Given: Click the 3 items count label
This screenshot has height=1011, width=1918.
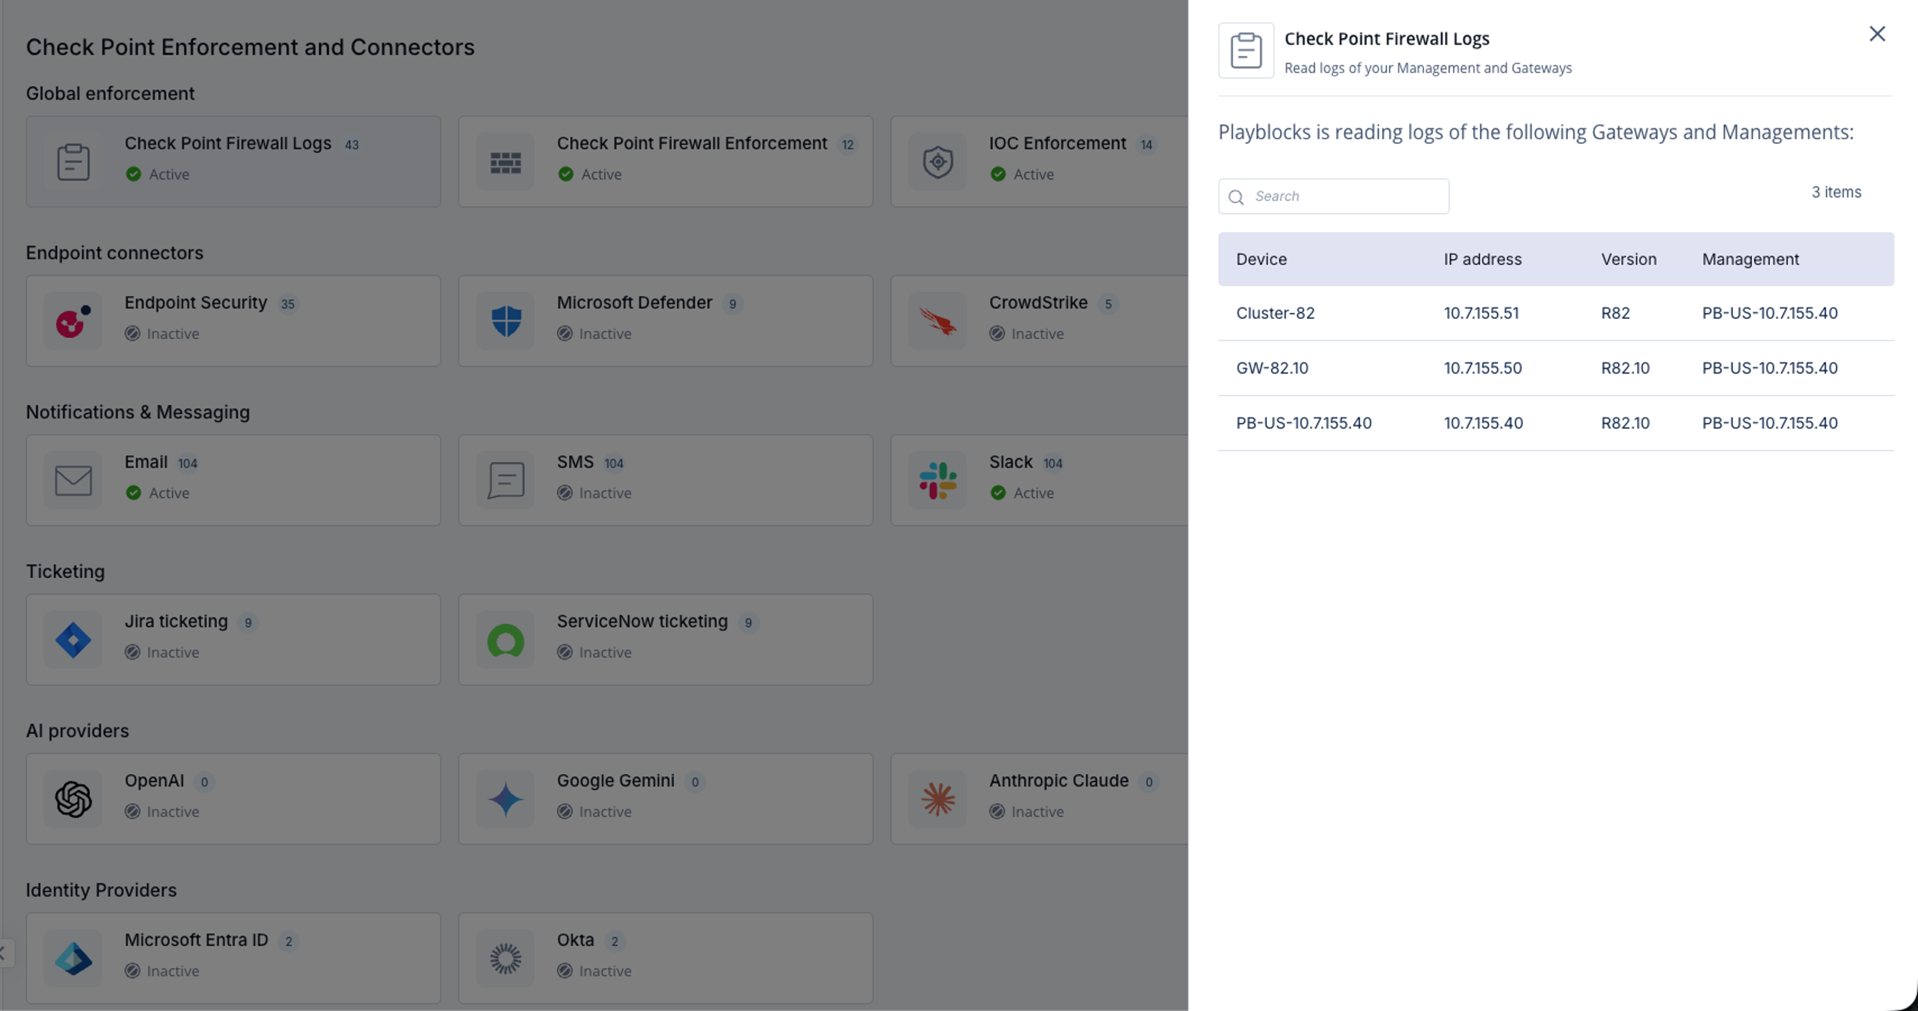Looking at the screenshot, I should [x=1835, y=192].
